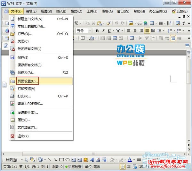Open the font size 五号 dropdown
The height and width of the screenshot is (171, 192).
(x=90, y=31)
